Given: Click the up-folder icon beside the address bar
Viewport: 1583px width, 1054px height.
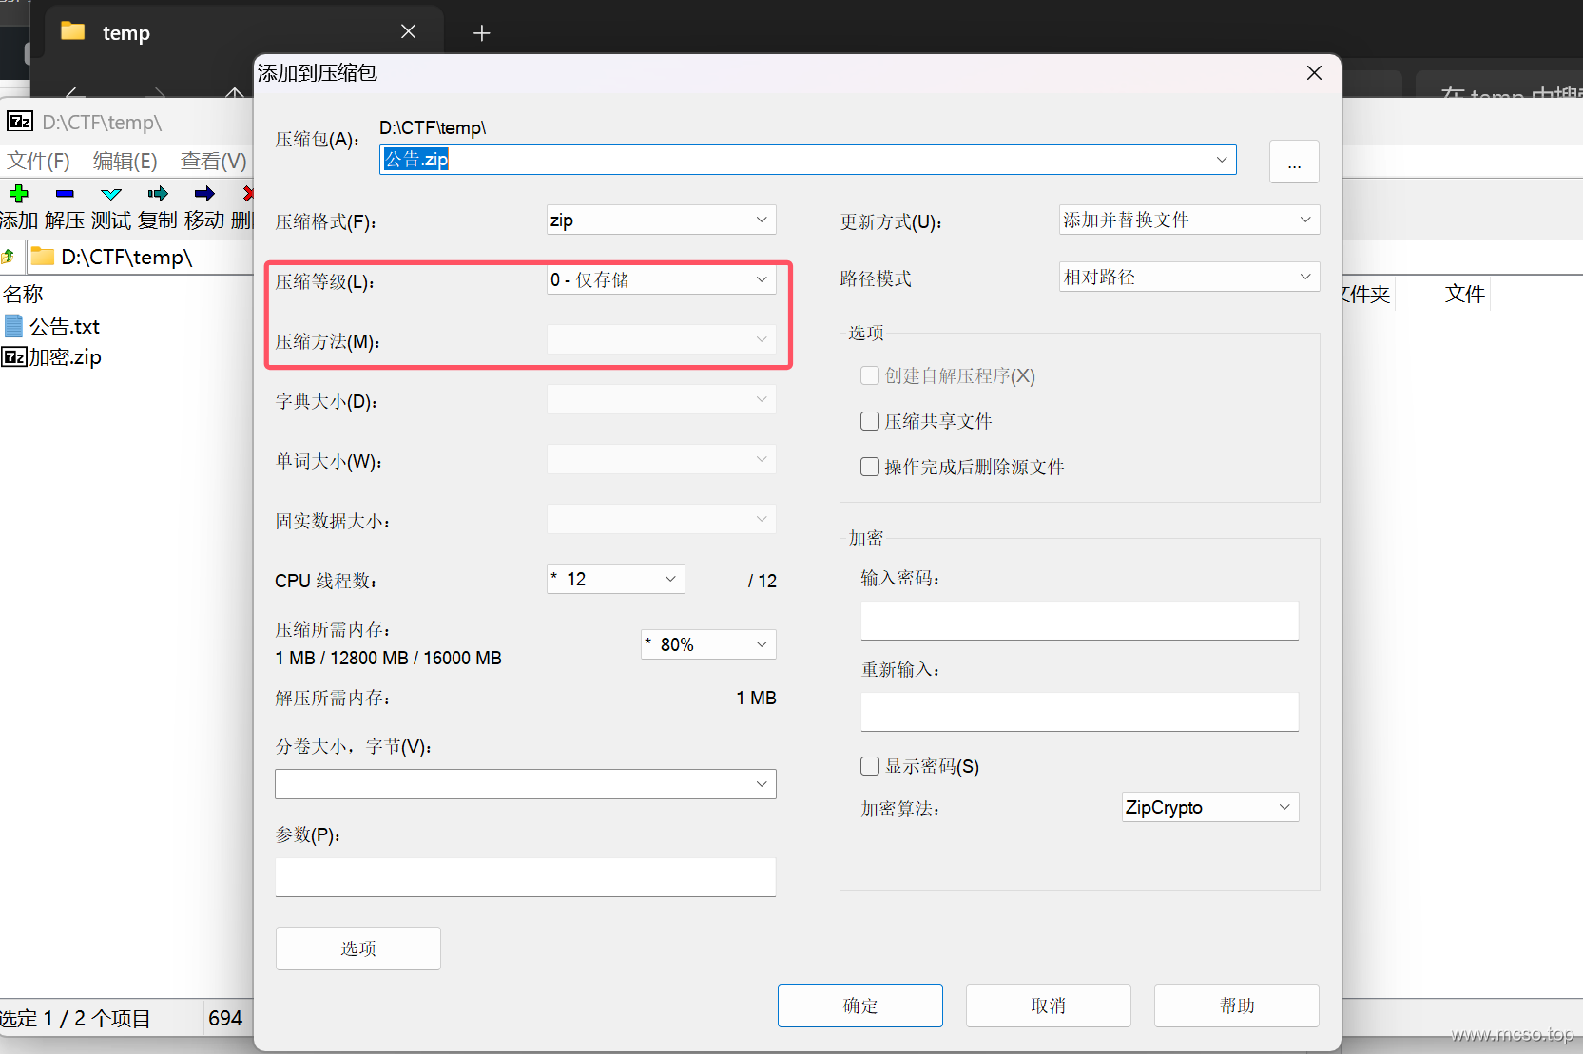Looking at the screenshot, I should coord(9,257).
